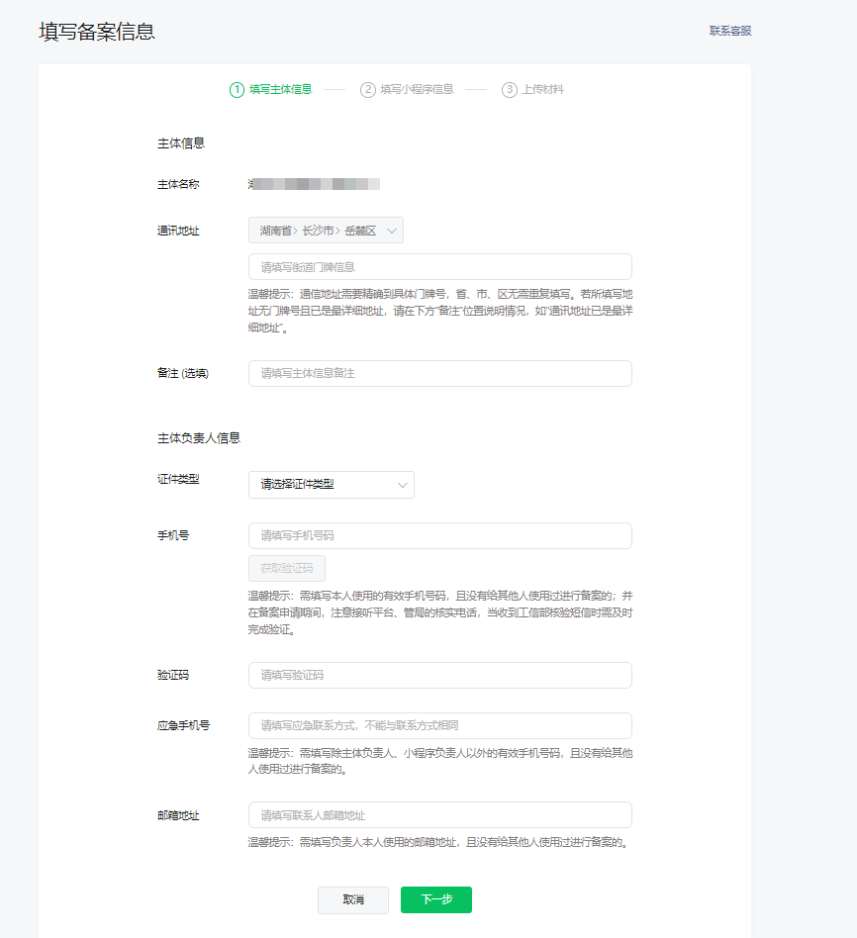Screen dimensions: 857x938
Task: Select the 填写主体信息 step label
Action: [x=280, y=90]
